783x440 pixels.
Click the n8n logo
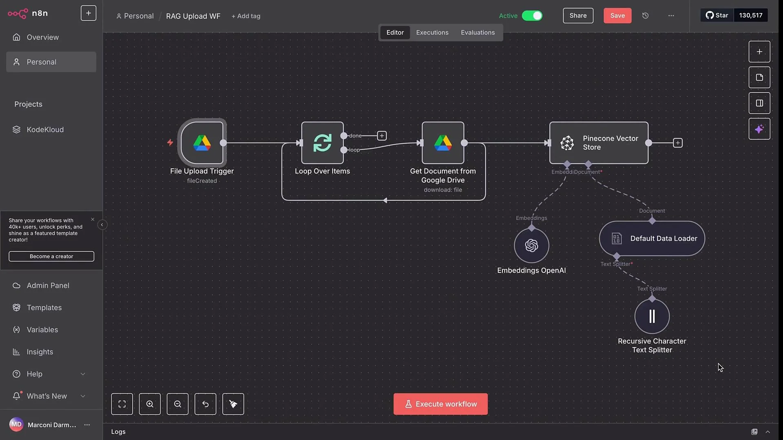[x=28, y=13]
